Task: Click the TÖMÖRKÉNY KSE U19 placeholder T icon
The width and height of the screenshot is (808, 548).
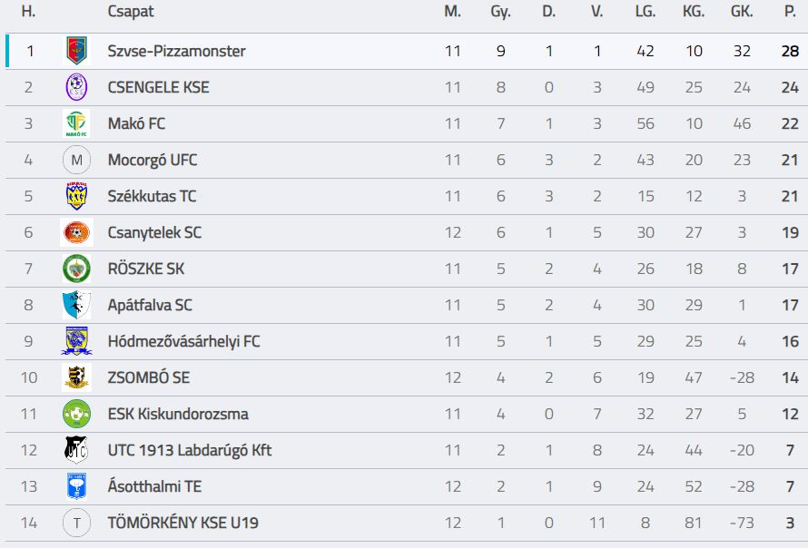Action: [77, 523]
